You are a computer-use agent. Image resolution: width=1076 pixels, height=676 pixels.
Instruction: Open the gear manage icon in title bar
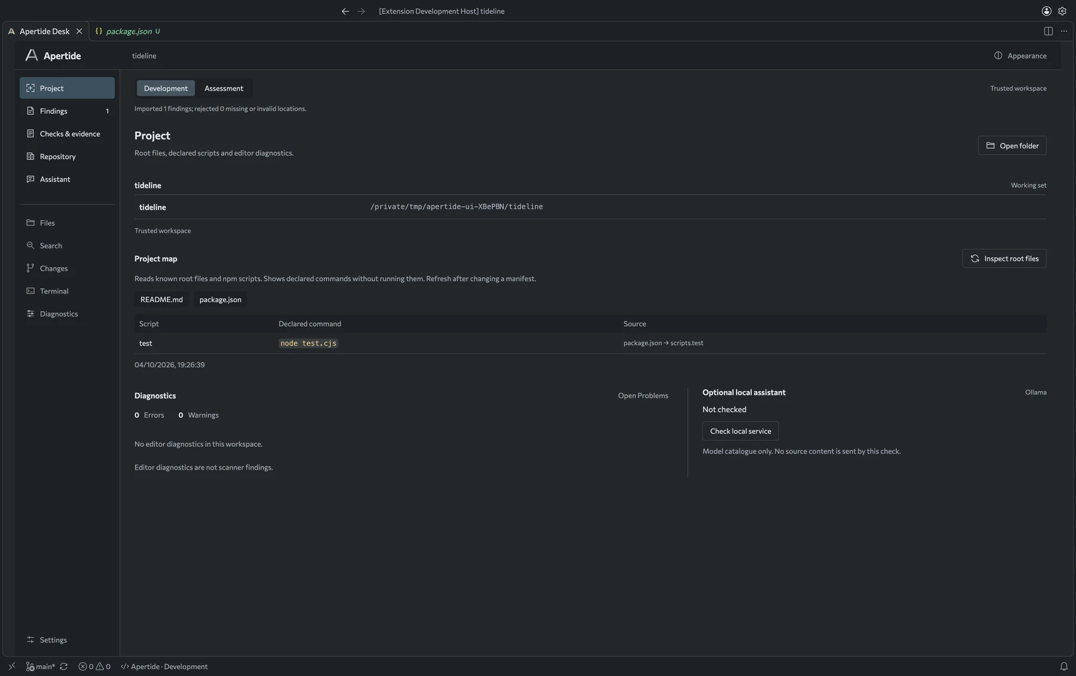point(1062,11)
